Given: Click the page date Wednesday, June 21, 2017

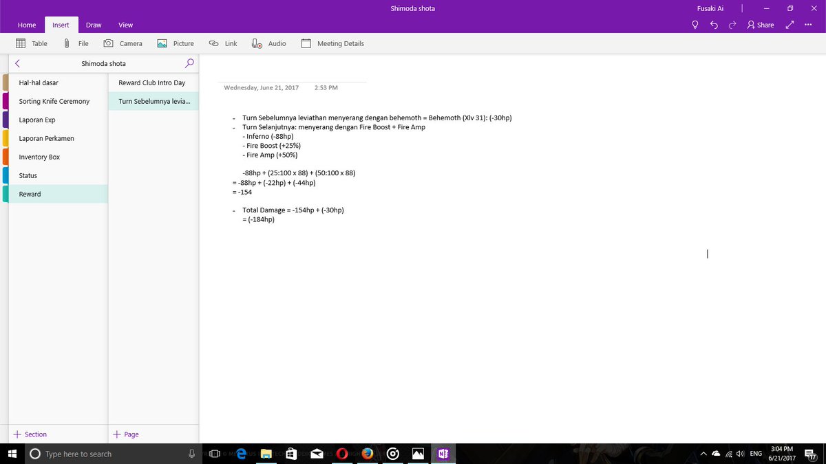Looking at the screenshot, I should [262, 88].
